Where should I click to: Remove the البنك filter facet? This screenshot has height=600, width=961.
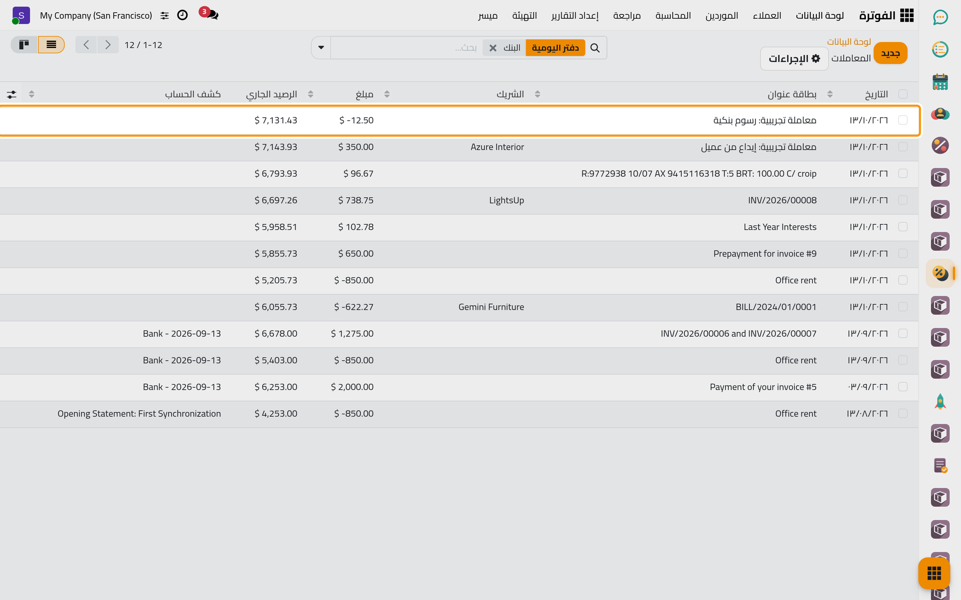[x=493, y=48]
